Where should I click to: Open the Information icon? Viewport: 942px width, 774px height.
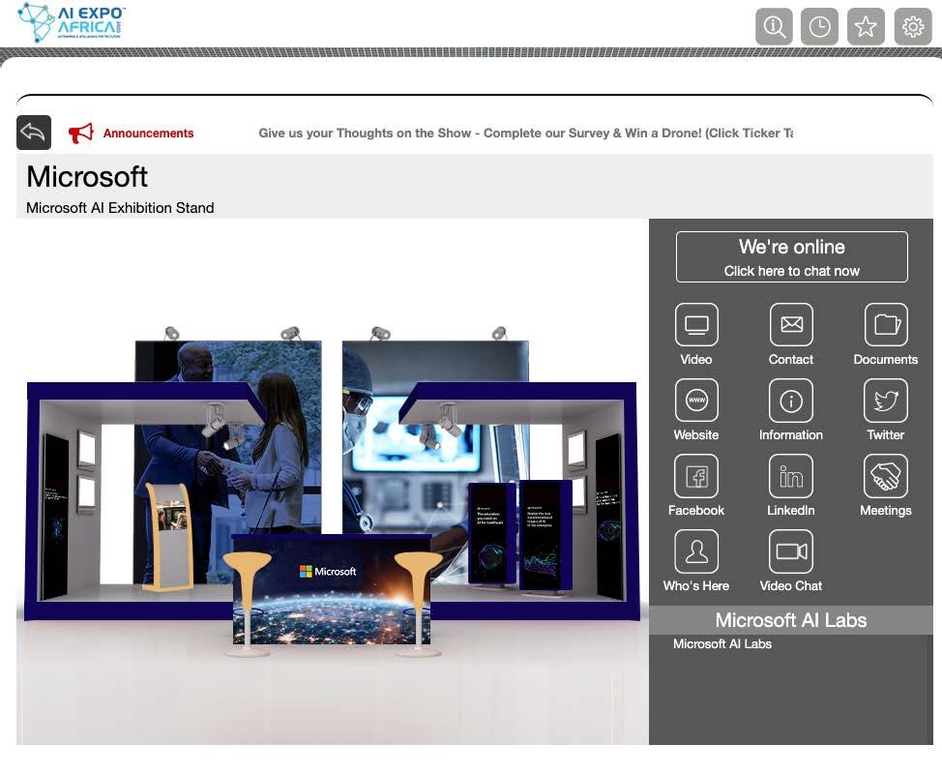pos(791,401)
